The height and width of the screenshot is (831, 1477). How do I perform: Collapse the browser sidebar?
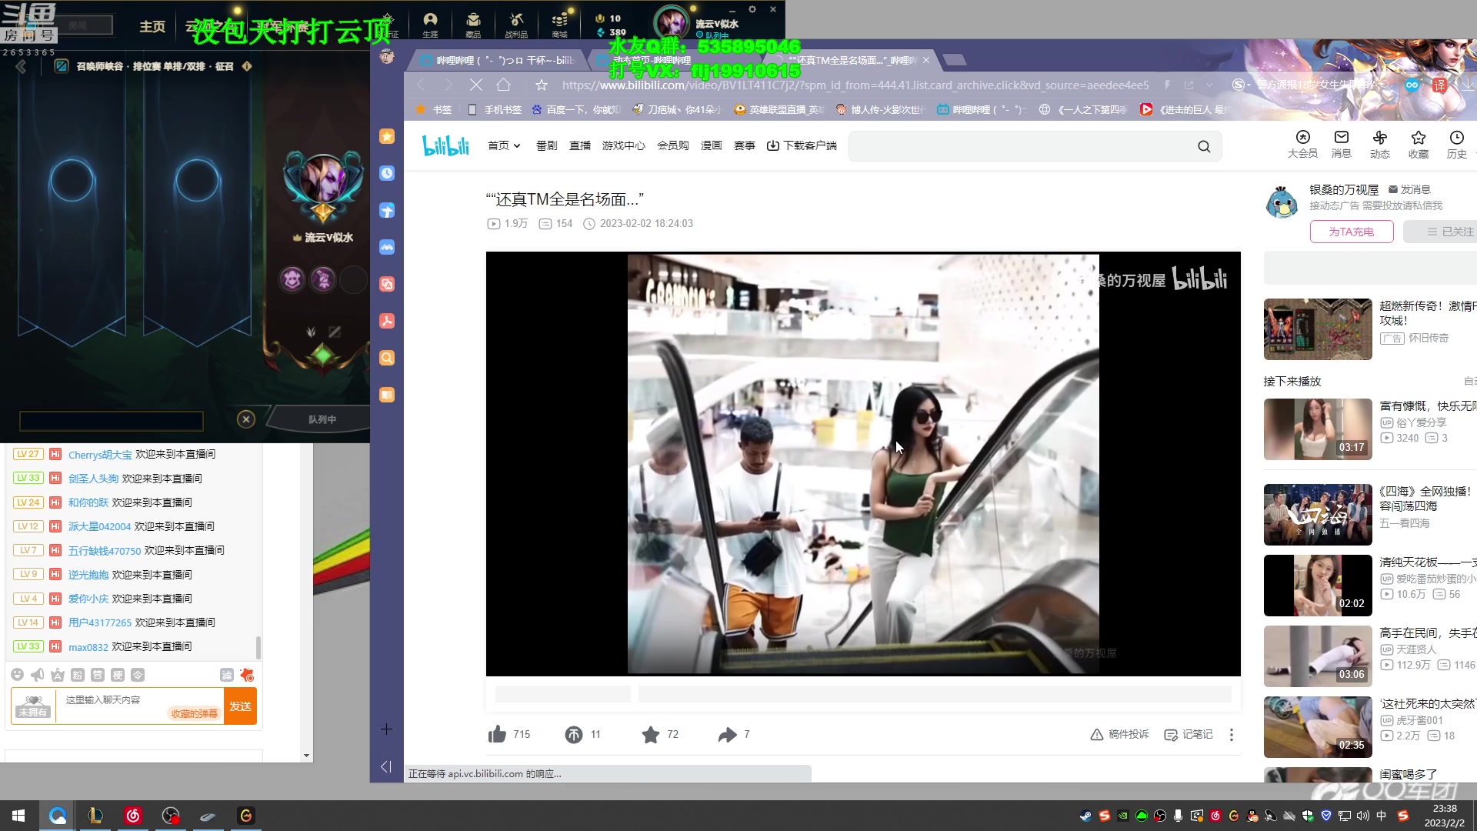[386, 766]
